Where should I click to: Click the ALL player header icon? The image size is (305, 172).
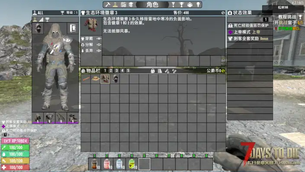coord(35,13)
